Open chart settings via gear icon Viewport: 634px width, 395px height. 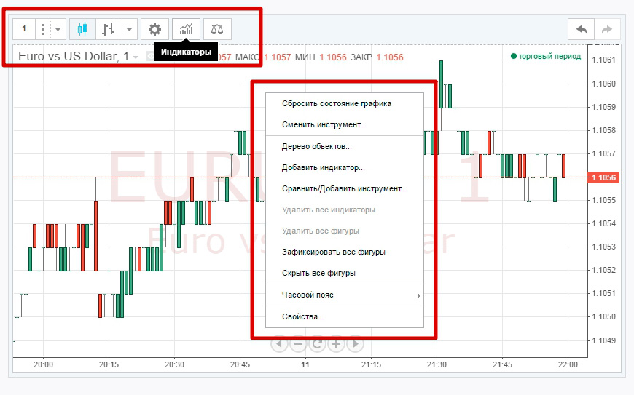154,29
